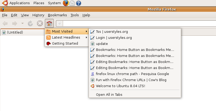
Task: Click the Ubuntu logo in the top panel
Action: pyautogui.click(x=5, y=3)
